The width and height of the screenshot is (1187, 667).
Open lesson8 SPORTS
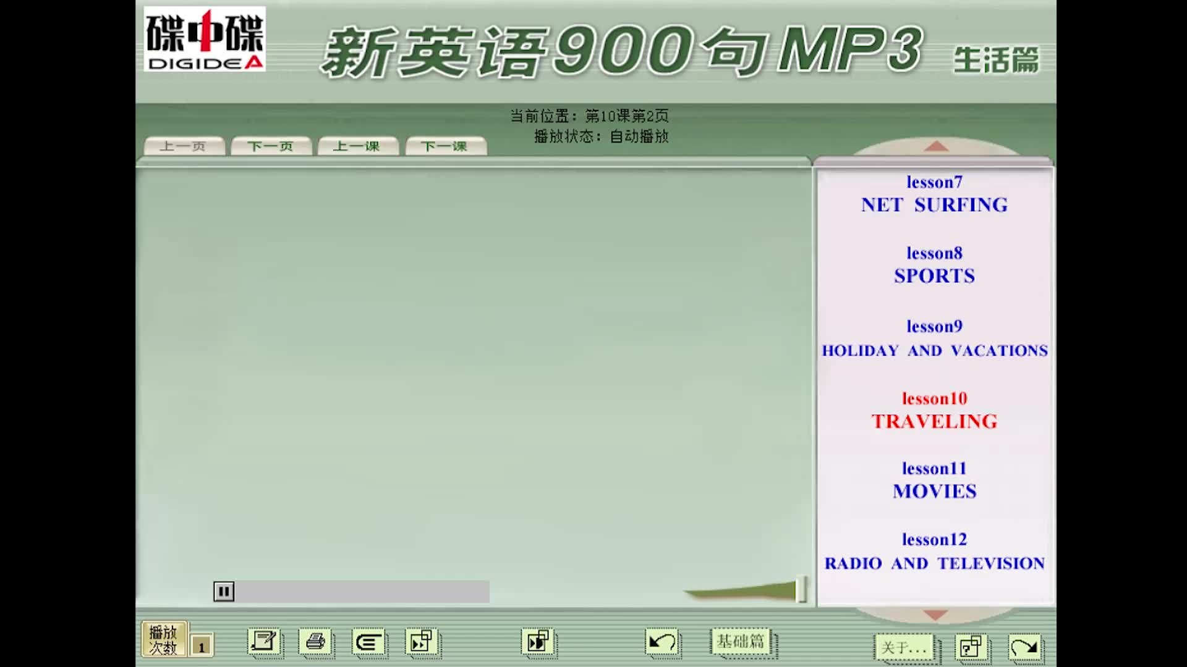934,265
